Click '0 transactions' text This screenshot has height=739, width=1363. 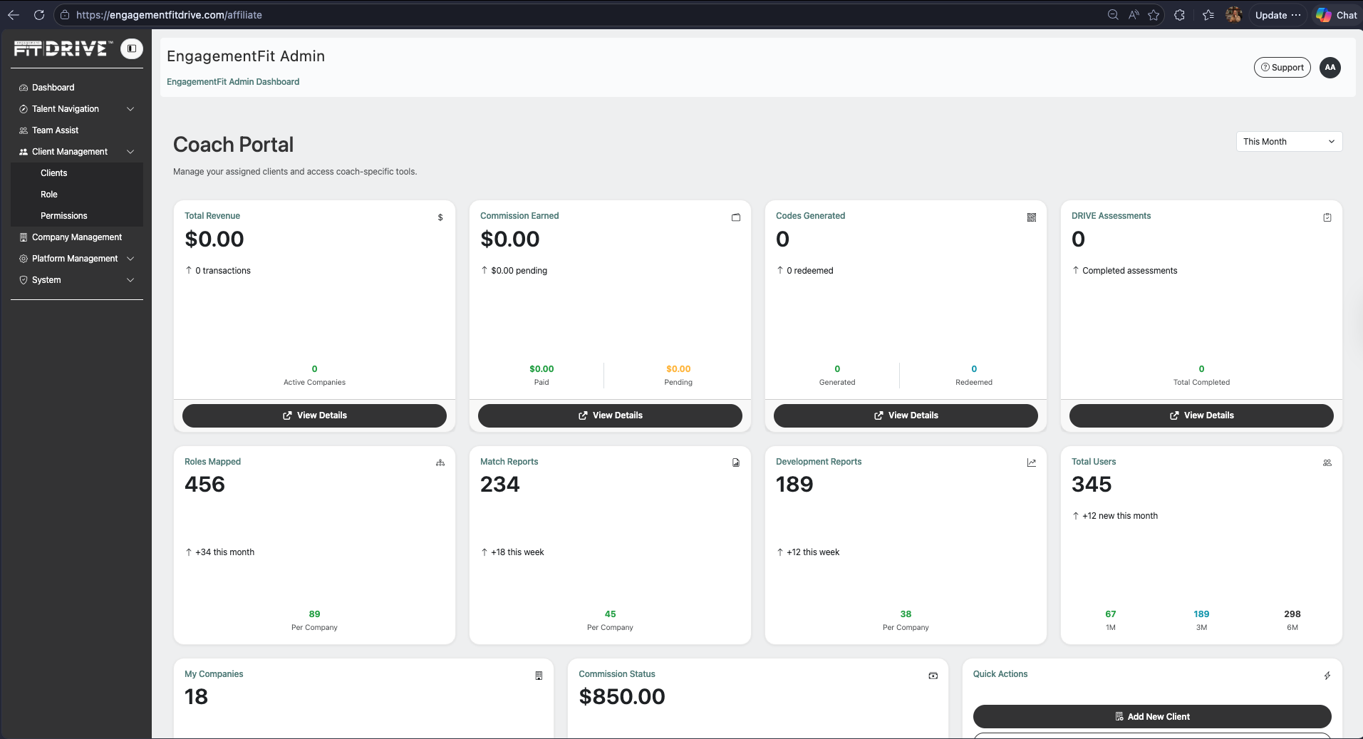pos(223,271)
